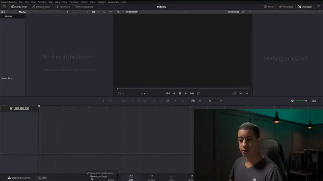Zoom in the timeline with plus
Viewport: 323px width, 181px height.
pyautogui.click(x=221, y=101)
